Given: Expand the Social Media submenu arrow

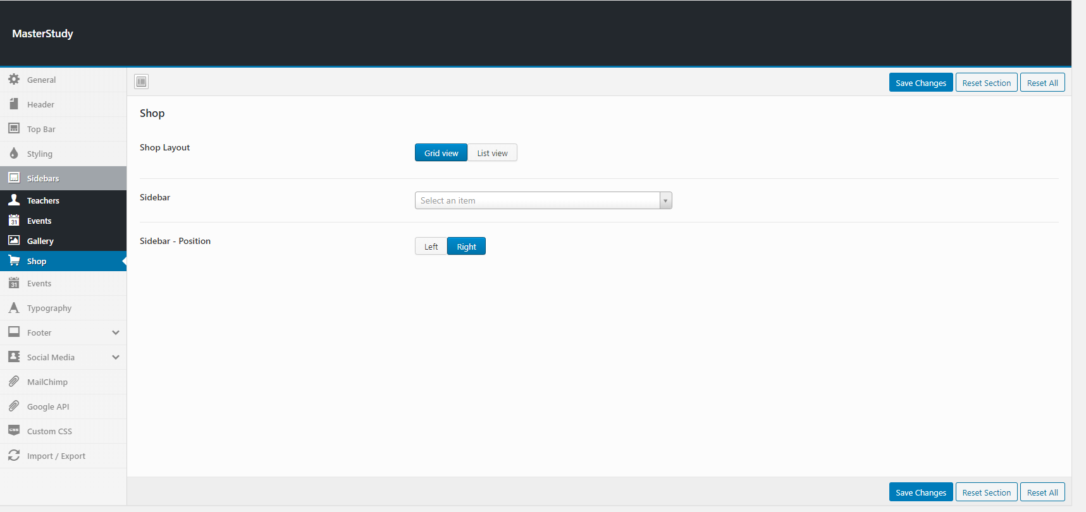Looking at the screenshot, I should click(116, 357).
